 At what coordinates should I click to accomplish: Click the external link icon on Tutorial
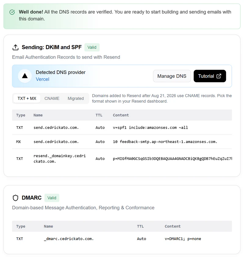219,76
